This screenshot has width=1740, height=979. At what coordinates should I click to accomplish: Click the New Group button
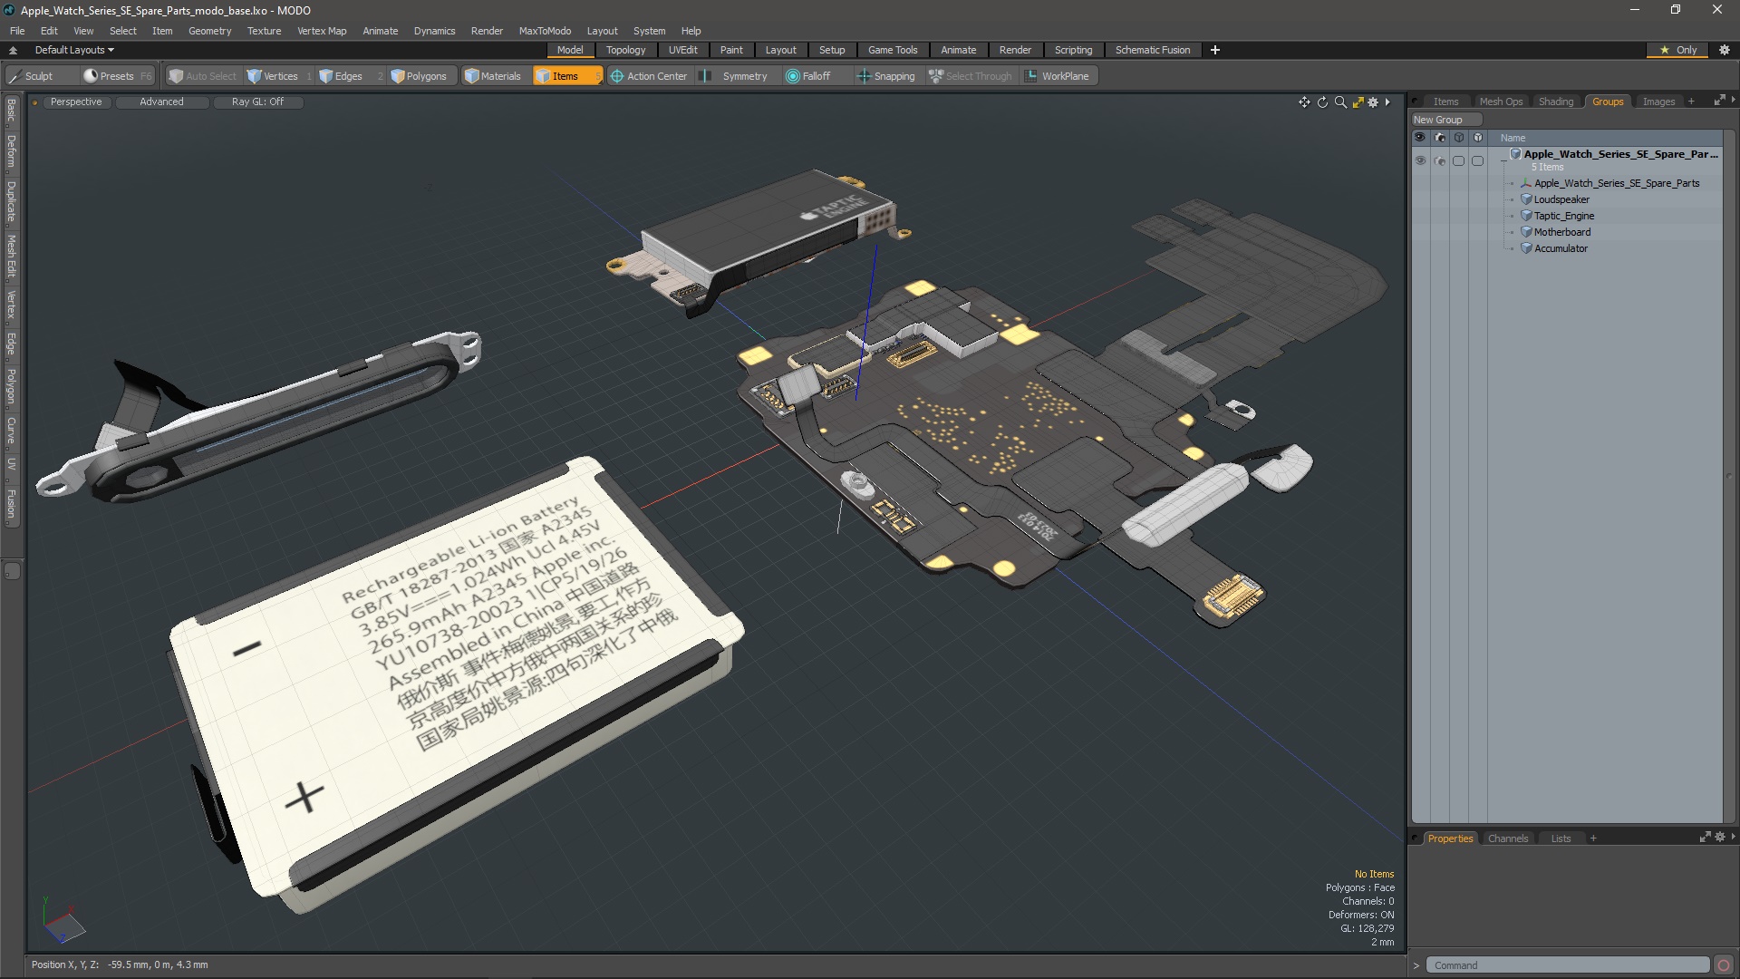[1445, 120]
